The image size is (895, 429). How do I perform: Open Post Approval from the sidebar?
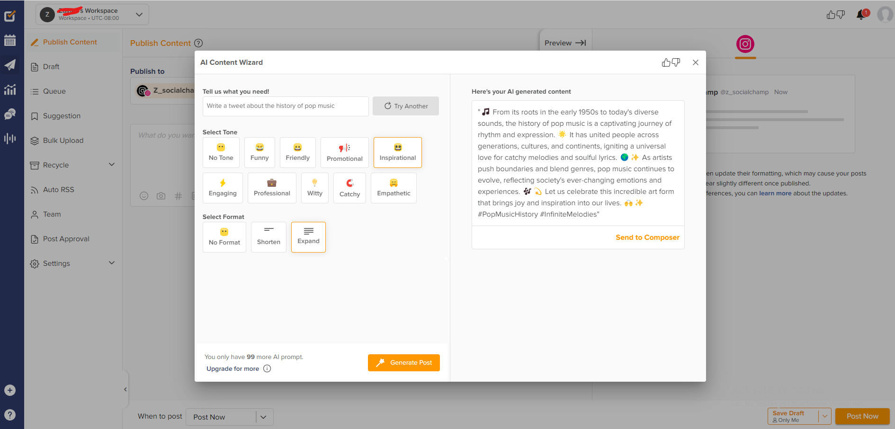(65, 239)
